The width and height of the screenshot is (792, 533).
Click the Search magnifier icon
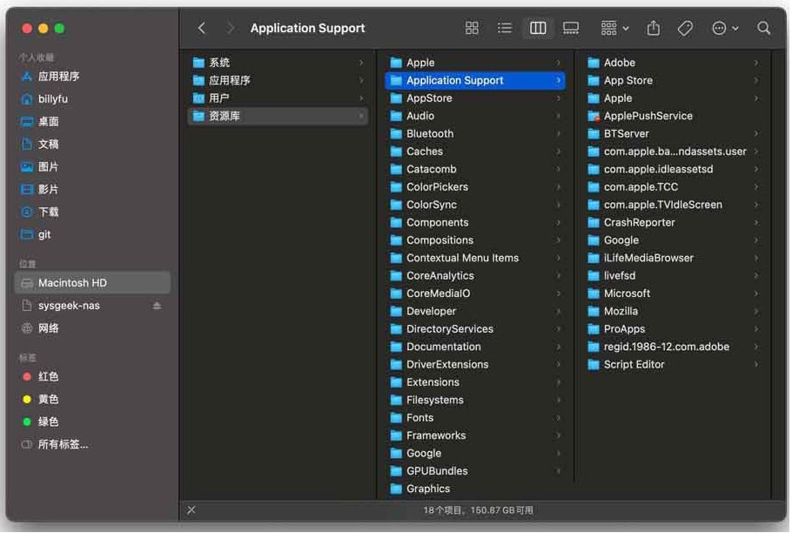tap(764, 28)
